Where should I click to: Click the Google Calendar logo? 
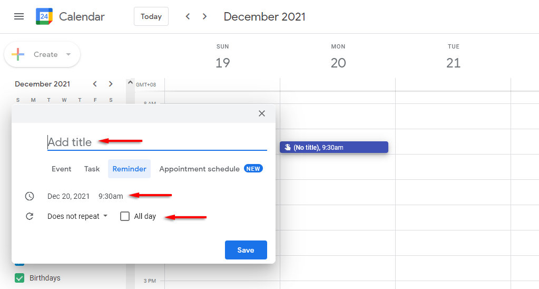tap(44, 16)
